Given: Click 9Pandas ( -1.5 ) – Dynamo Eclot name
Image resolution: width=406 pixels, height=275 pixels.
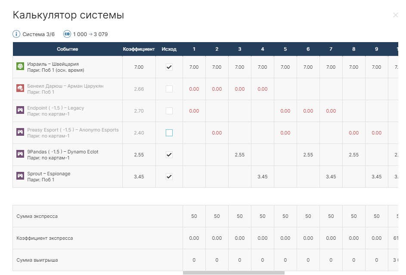Looking at the screenshot, I should 63,152.
